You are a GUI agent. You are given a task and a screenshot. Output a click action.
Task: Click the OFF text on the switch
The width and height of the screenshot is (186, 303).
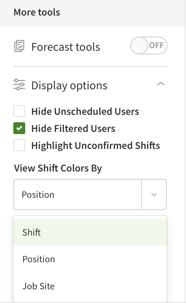point(157,46)
